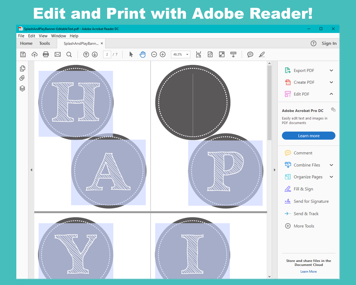Switch to full screen mode icon
Image resolution: width=356 pixels, height=285 pixels.
point(222,54)
